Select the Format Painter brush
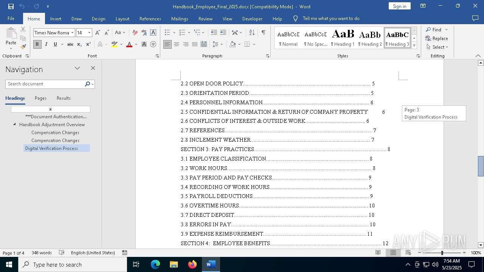The height and width of the screenshot is (272, 484). pyautogui.click(x=23, y=47)
